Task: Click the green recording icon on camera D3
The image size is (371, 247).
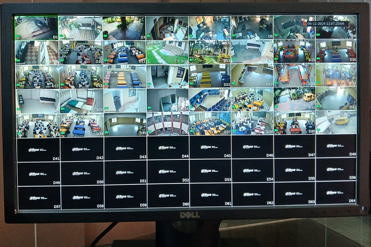Action: [x=105, y=34]
